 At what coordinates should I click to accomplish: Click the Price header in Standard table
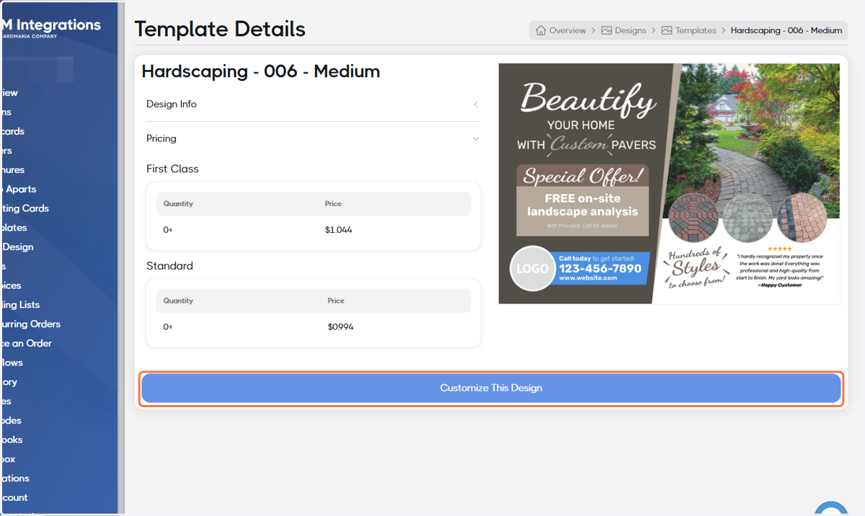click(x=336, y=301)
